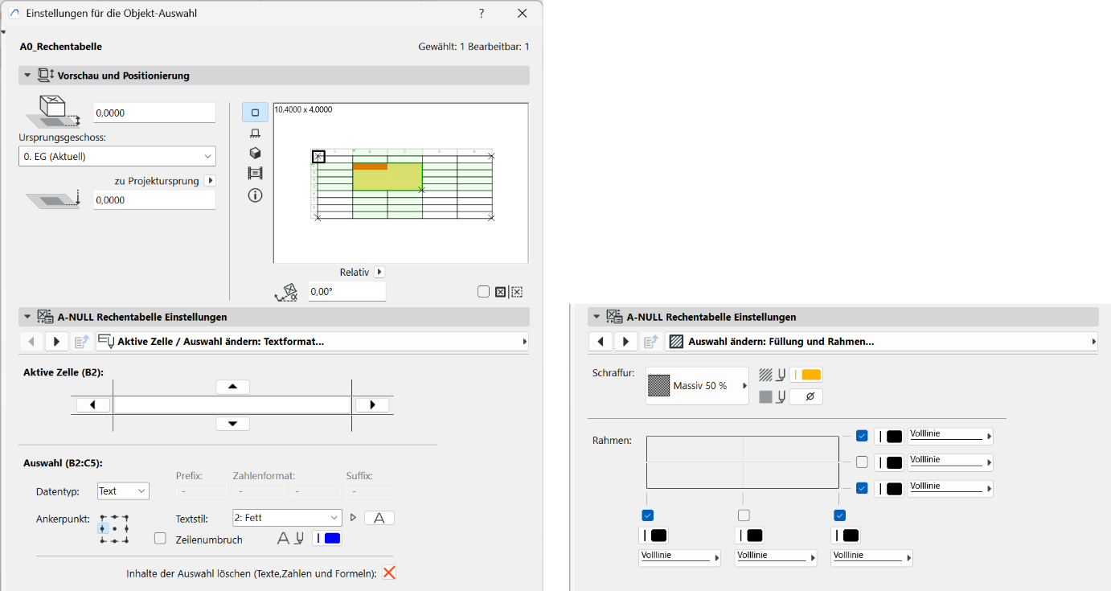This screenshot has width=1111, height=591.
Task: Click the height to home story field
Action: coord(154,113)
